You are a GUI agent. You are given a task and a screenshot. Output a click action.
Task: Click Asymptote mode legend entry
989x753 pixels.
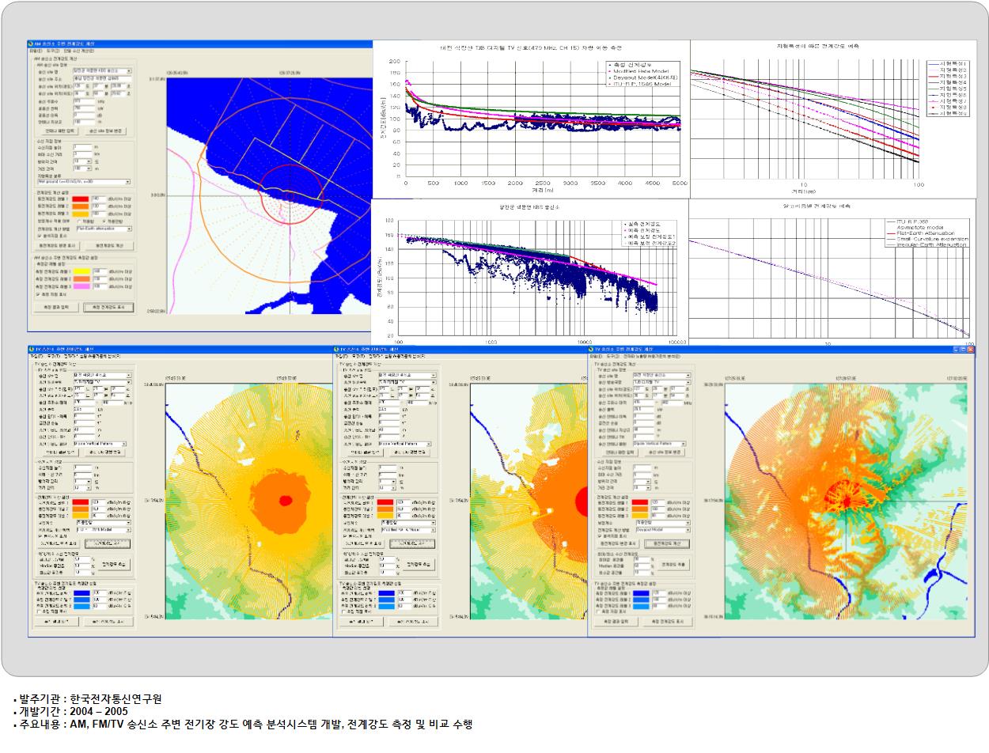(x=922, y=226)
